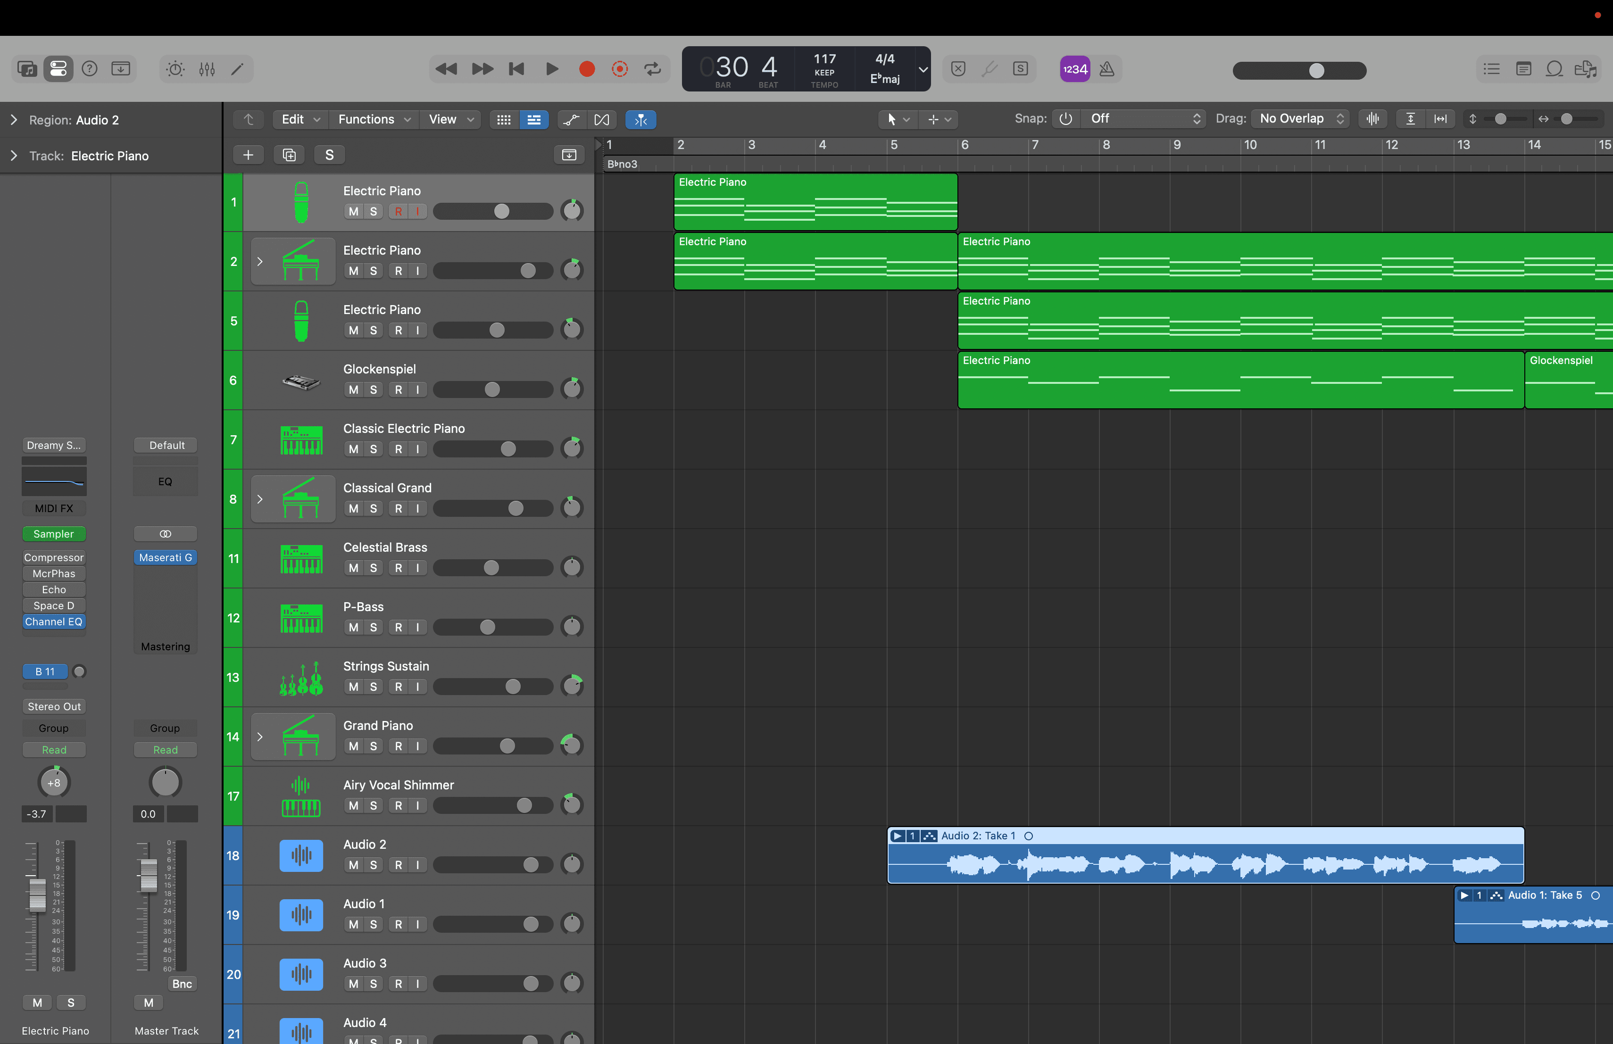Click Stereo Out output slot
1613x1044 pixels.
click(x=54, y=707)
